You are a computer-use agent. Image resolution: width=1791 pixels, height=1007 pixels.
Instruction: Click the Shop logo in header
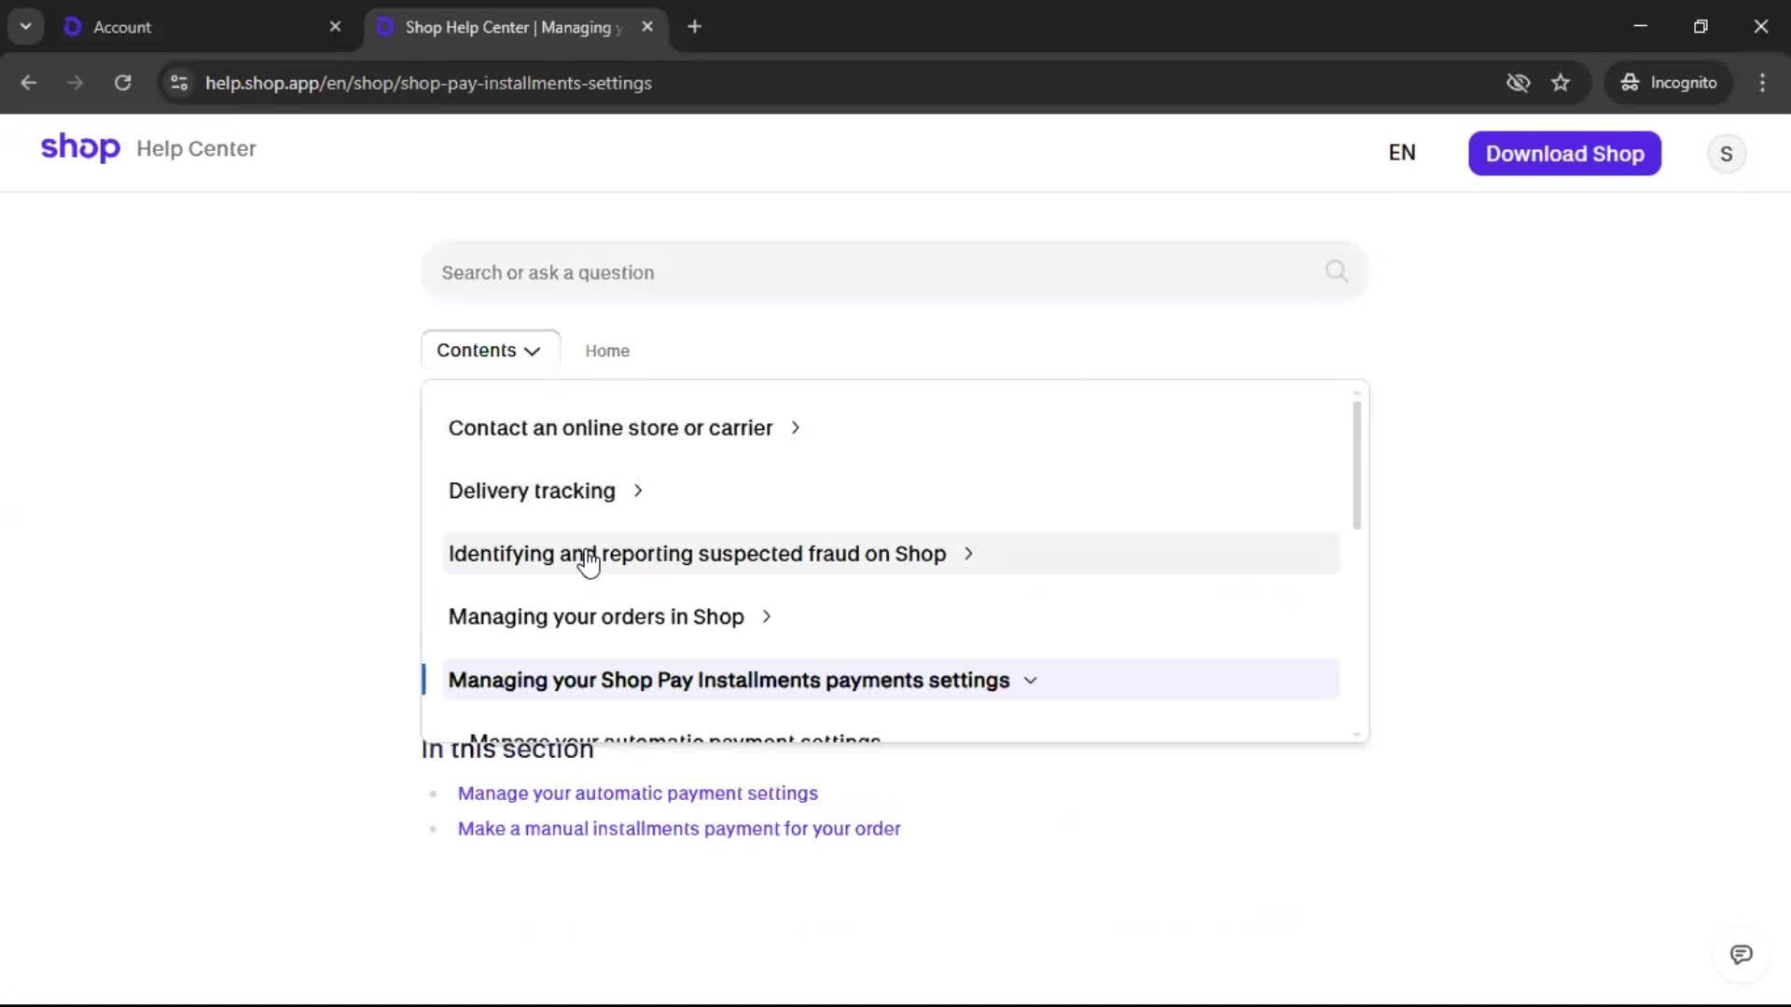point(80,148)
